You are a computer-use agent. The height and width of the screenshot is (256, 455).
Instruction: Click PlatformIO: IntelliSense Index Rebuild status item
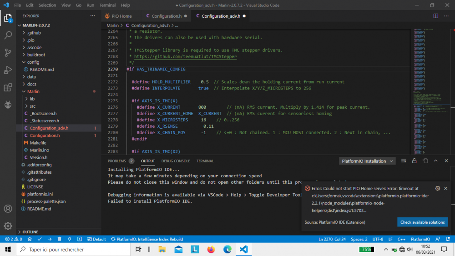point(147,239)
